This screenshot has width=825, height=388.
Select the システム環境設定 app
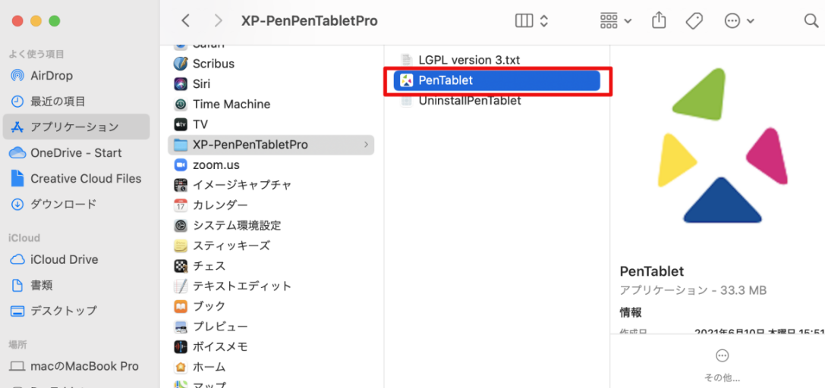coord(271,225)
